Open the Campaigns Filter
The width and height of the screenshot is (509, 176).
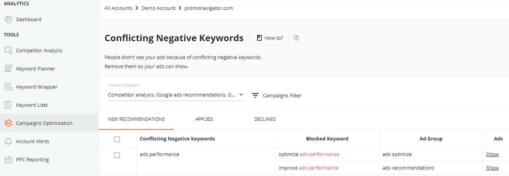coord(276,96)
